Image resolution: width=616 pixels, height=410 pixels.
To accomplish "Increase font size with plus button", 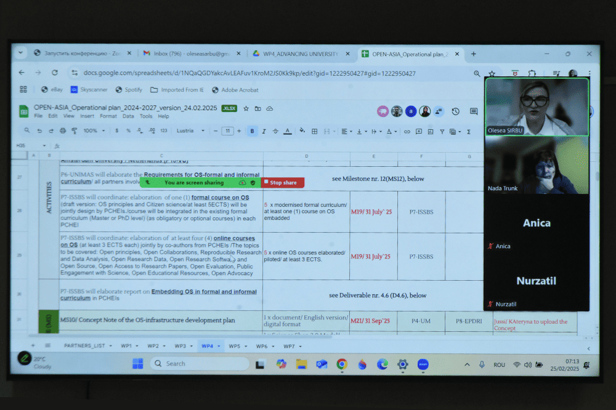I will pos(239,131).
